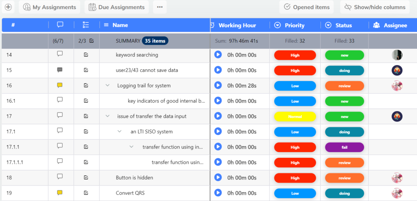Image resolution: width=417 pixels, height=201 pixels.
Task: Click the purple fail status on row 17.1.1
Action: tap(344, 147)
